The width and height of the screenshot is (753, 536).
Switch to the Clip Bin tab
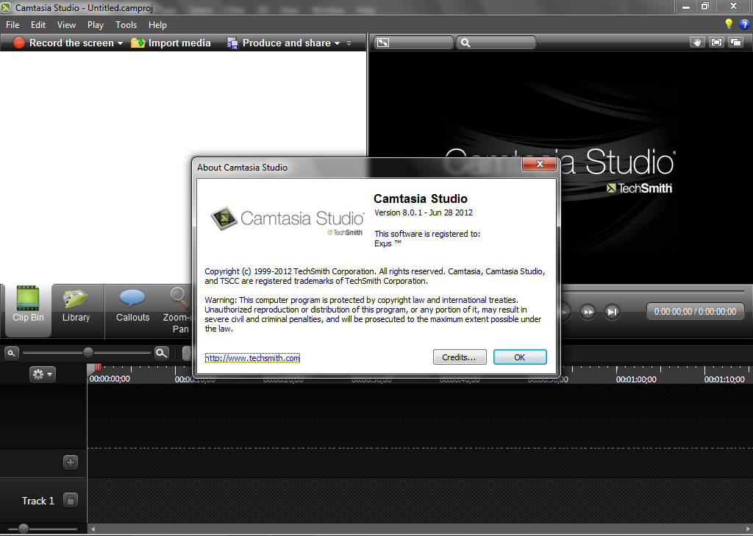(x=28, y=310)
